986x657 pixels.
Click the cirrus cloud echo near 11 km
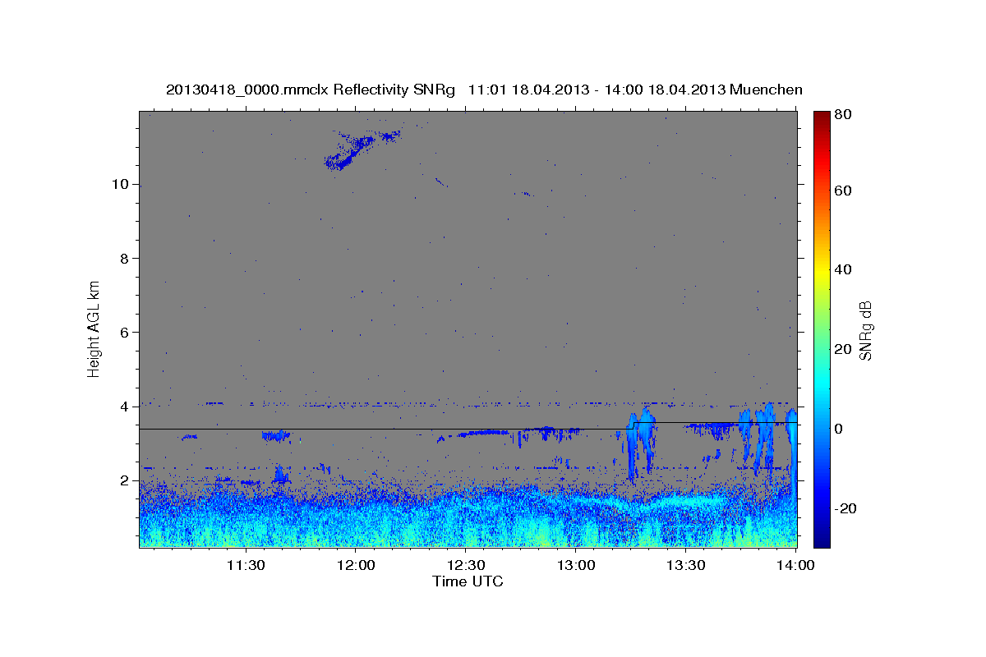[x=362, y=149]
